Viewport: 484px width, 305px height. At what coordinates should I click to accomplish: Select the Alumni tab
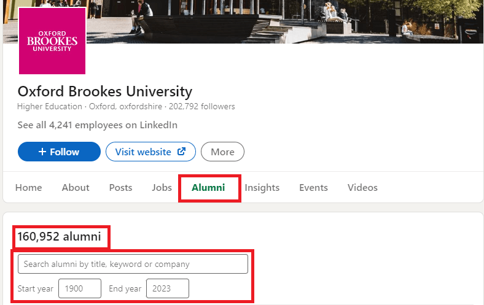click(208, 188)
